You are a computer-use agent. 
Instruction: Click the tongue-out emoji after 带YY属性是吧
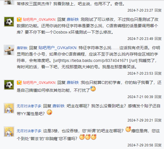49,112
